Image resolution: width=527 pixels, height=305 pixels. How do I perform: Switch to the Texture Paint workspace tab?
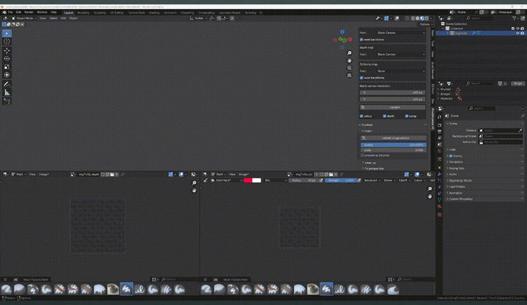click(x=136, y=13)
